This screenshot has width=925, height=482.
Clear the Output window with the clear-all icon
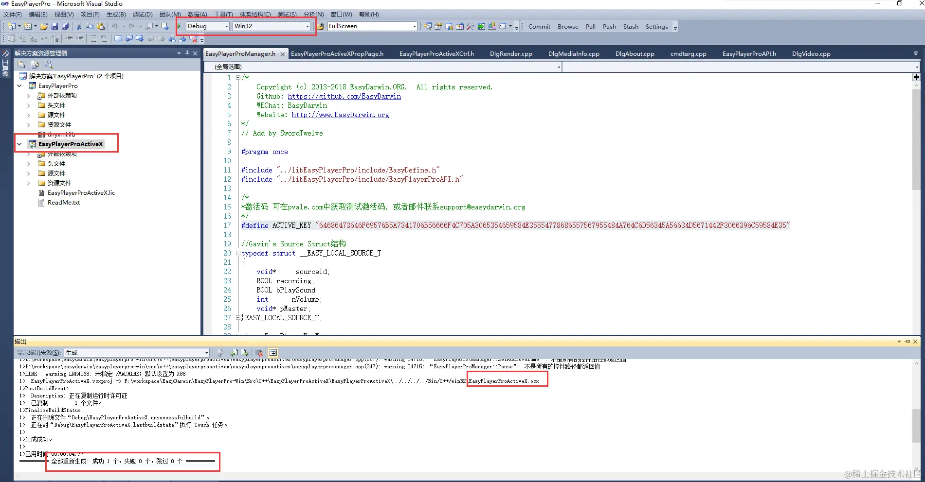point(259,353)
